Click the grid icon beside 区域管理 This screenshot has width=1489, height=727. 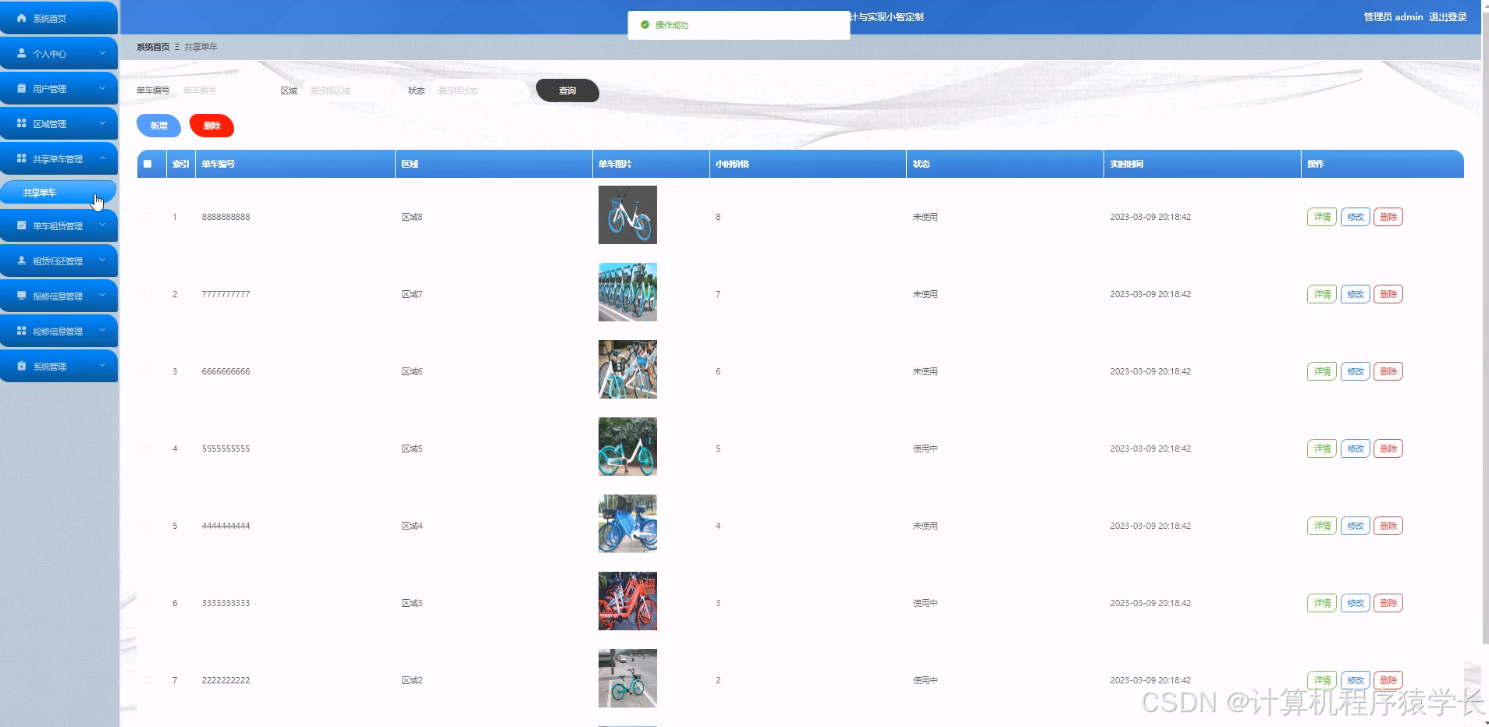click(22, 123)
